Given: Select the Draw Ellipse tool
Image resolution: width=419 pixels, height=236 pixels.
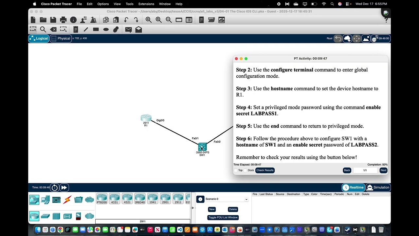Looking at the screenshot, I should (x=106, y=29).
